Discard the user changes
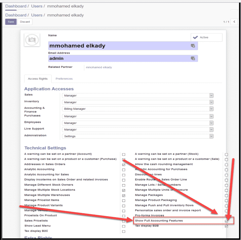Image resolution: width=241 pixels, height=240 pixels. point(25,22)
